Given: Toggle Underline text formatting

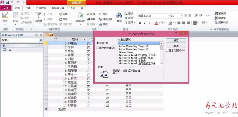Looking at the screenshot, I should [x=149, y=23].
